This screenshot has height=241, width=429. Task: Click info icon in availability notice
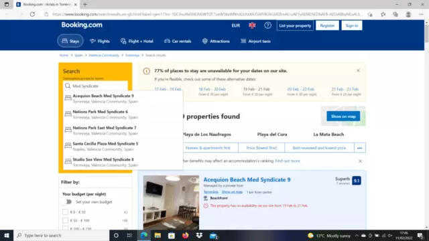point(146,72)
